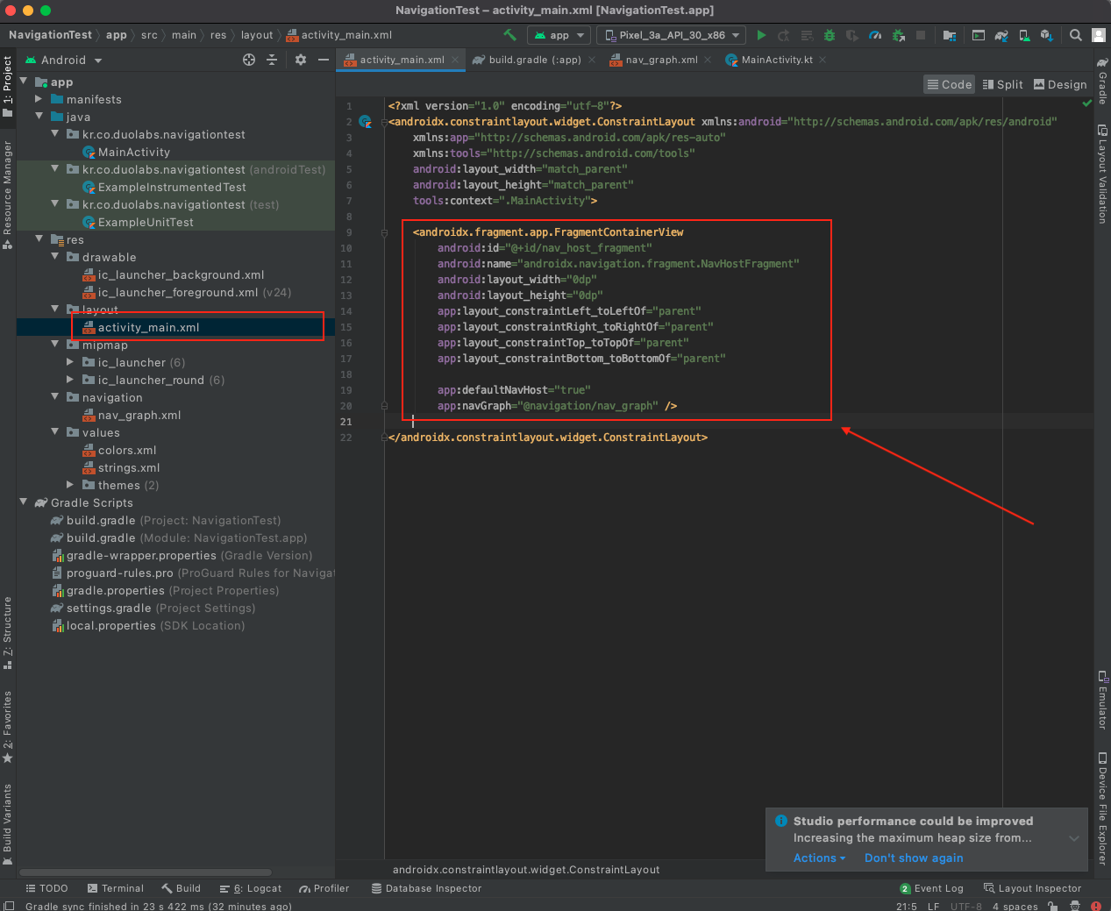Click the Search Everywhere magnifier icon
Viewport: 1111px width, 911px height.
[x=1076, y=35]
